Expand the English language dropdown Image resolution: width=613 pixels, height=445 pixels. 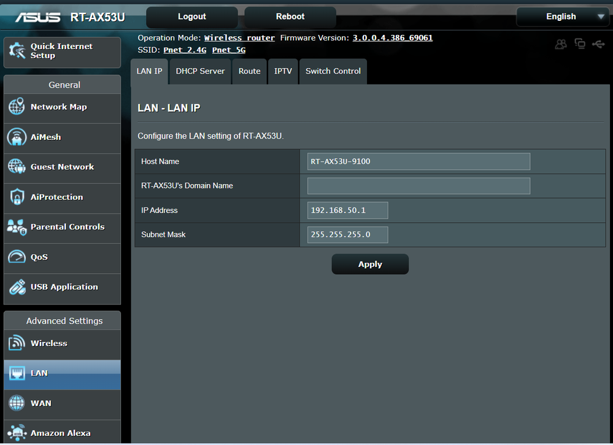pyautogui.click(x=562, y=17)
